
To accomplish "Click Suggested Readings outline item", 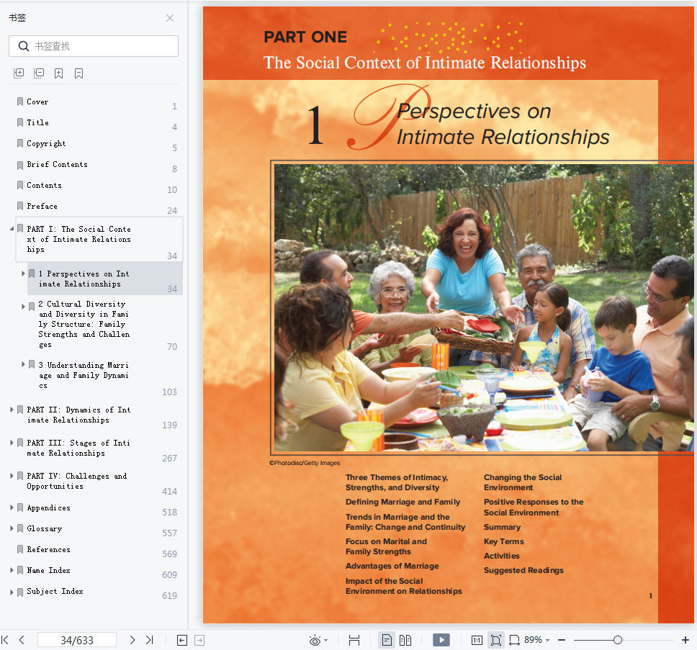I will pyautogui.click(x=523, y=571).
